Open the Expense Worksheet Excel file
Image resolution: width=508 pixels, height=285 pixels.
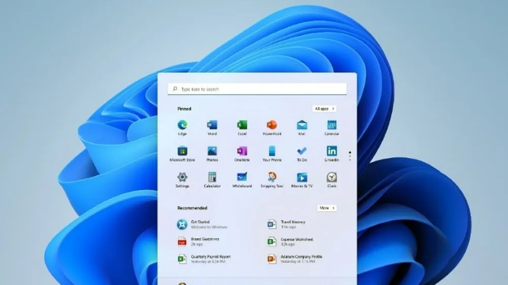[290, 242]
